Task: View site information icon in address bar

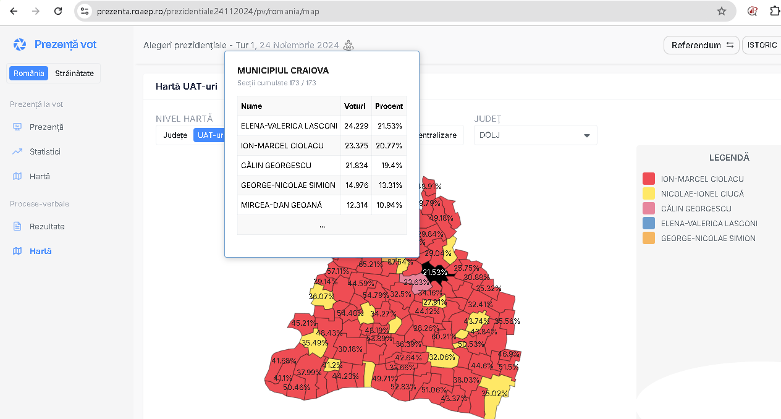Action: pyautogui.click(x=85, y=11)
